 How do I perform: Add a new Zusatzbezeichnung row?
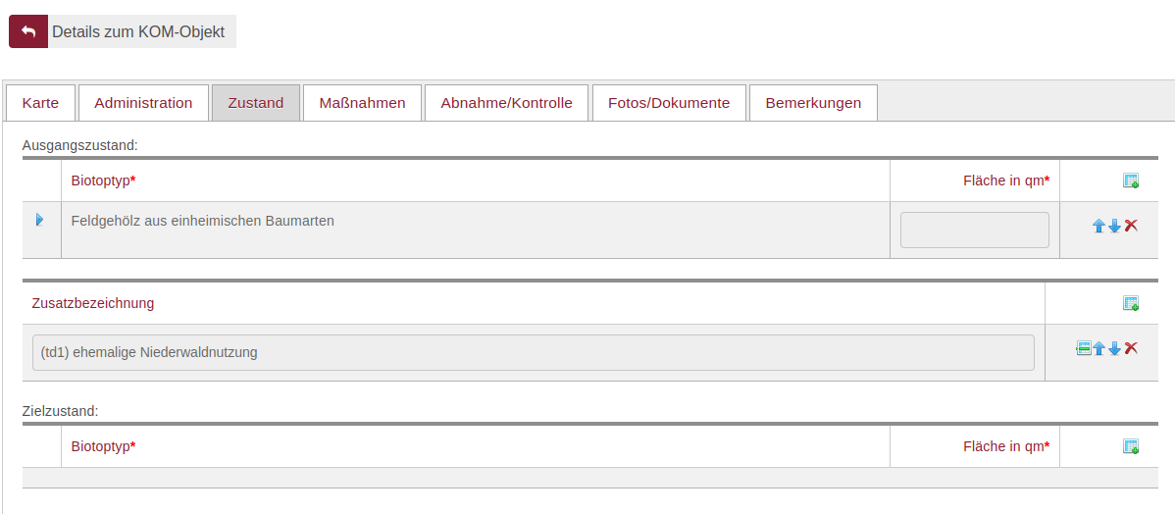[1130, 303]
